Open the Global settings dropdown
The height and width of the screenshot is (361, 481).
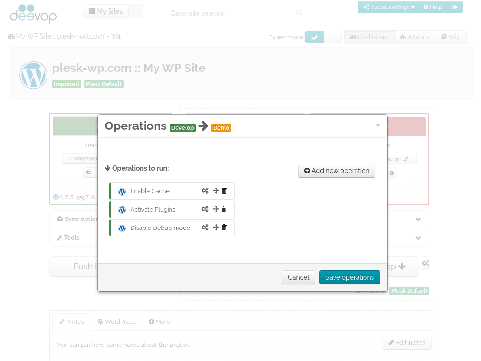pyautogui.click(x=388, y=7)
